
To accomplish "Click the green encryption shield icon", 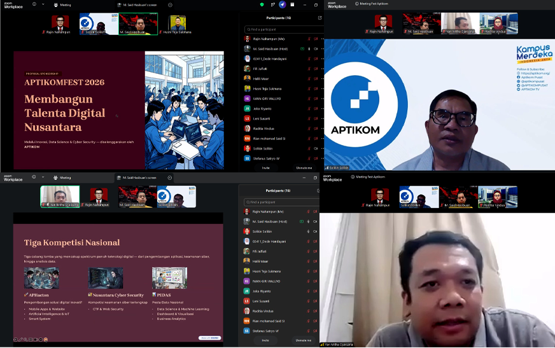I will click(x=262, y=4).
